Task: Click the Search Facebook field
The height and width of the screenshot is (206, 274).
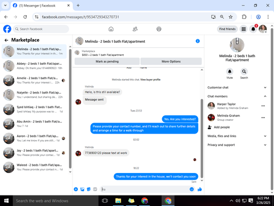Action: (41, 29)
